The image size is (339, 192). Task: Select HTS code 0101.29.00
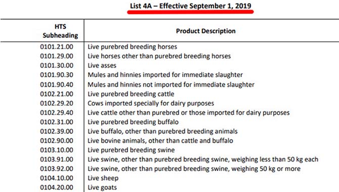point(57,56)
